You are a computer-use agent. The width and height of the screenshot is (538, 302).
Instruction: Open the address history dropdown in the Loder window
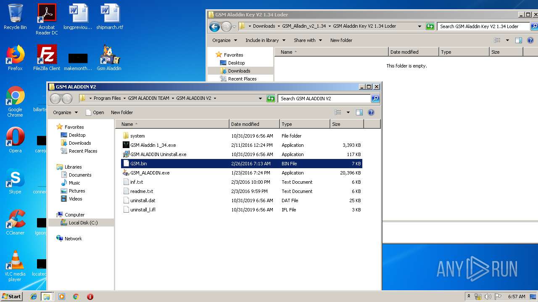419,26
